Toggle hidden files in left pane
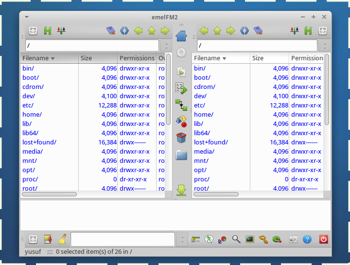The image size is (350, 265). pyautogui.click(x=47, y=31)
